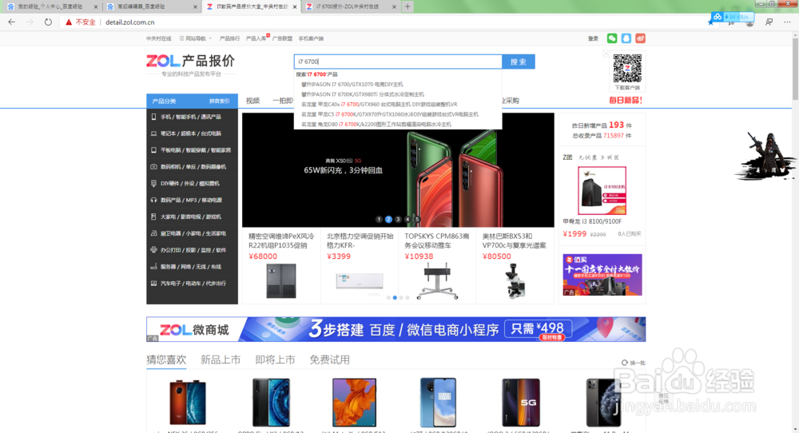Click the 拼音索引 link in category header
Viewport: 799px width, 433px height.
220,101
